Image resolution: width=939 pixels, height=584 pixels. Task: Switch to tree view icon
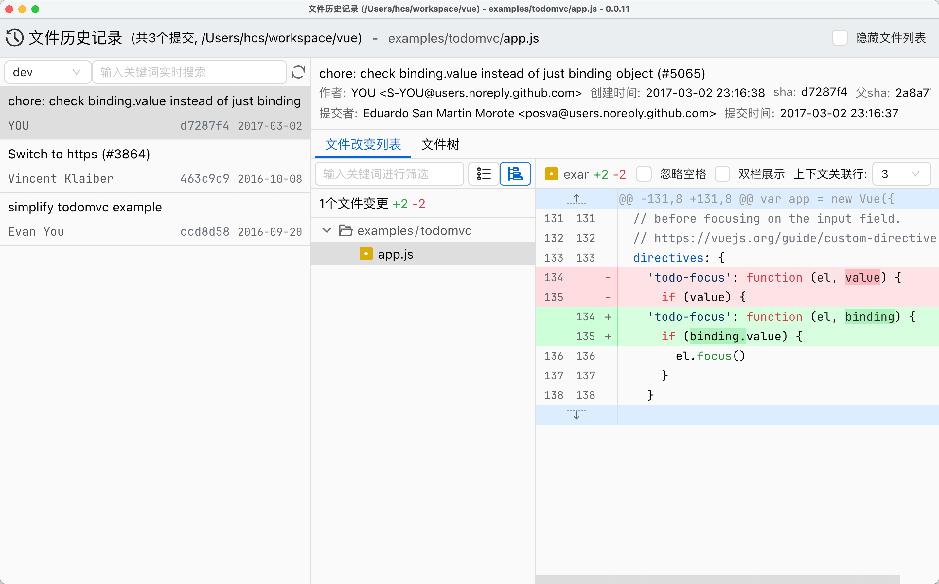(x=515, y=174)
